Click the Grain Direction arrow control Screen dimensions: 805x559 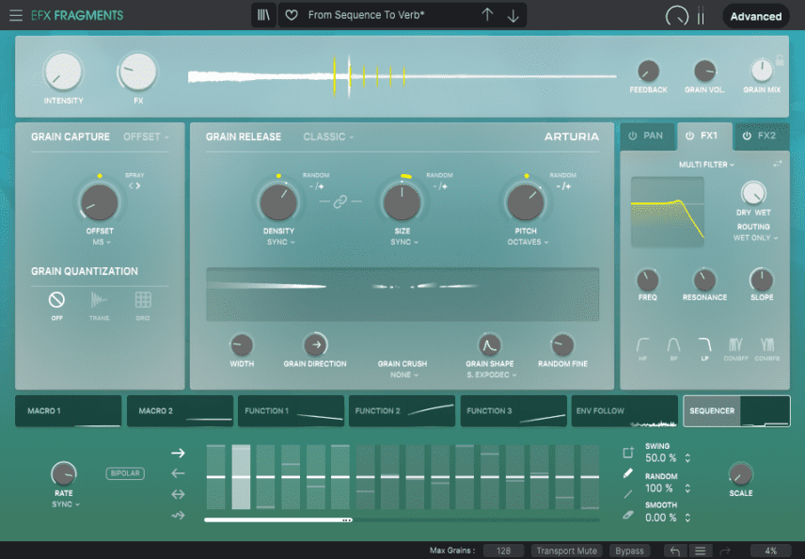(316, 344)
